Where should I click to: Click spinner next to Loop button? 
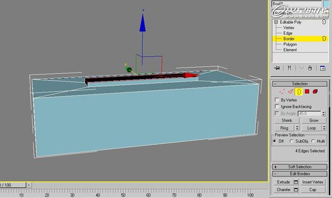click(324, 128)
